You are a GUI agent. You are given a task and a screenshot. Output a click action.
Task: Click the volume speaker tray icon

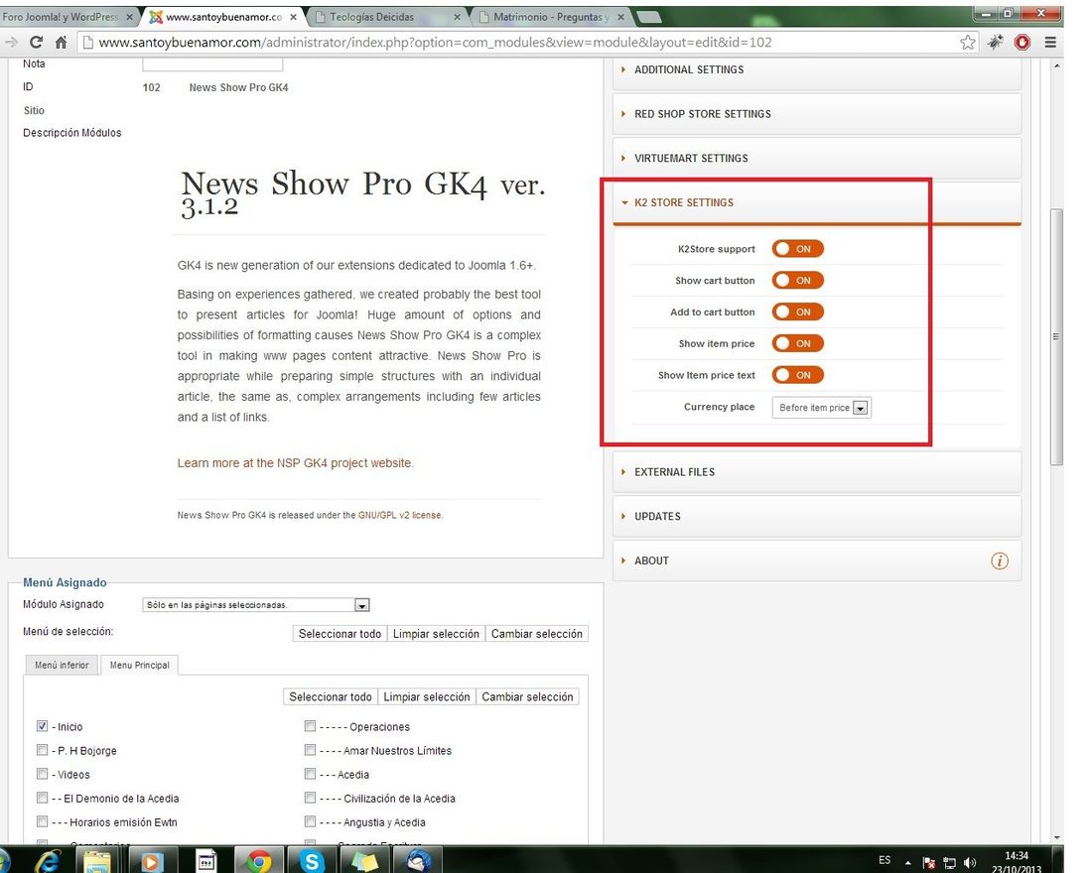[x=970, y=863]
